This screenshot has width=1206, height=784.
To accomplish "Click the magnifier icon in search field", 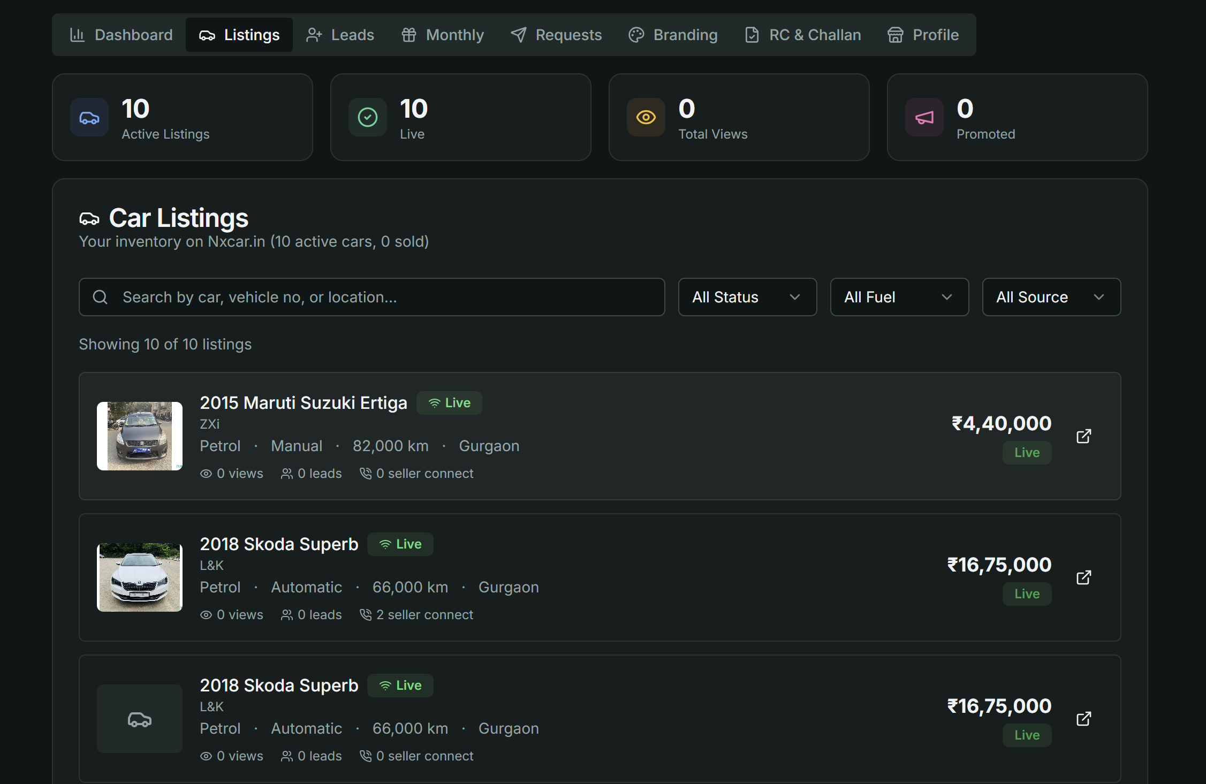I will click(x=100, y=297).
